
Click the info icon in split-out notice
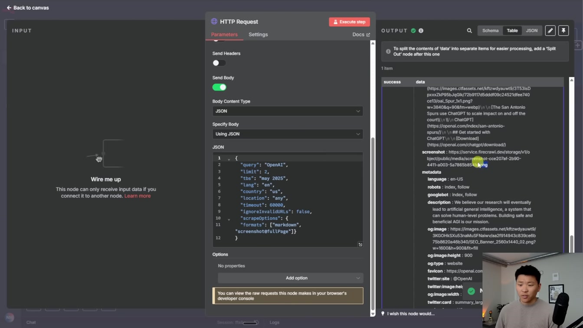388,52
